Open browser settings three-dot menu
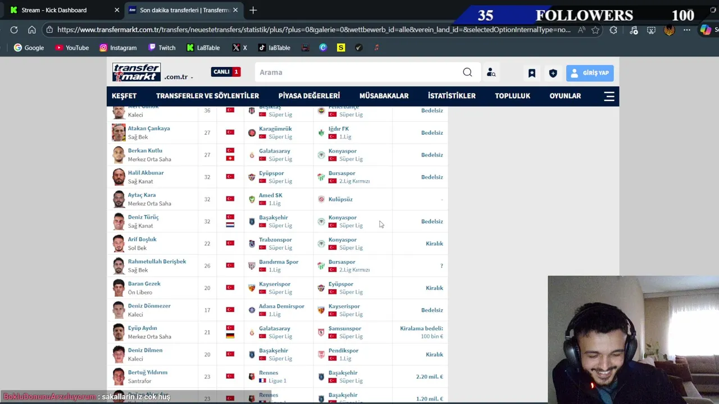The height and width of the screenshot is (404, 719). tap(687, 30)
